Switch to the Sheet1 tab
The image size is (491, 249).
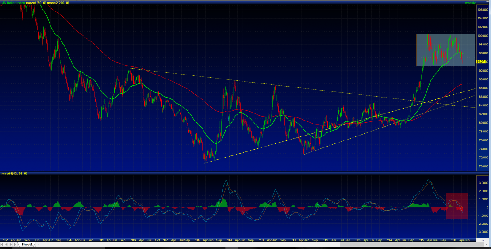27,244
